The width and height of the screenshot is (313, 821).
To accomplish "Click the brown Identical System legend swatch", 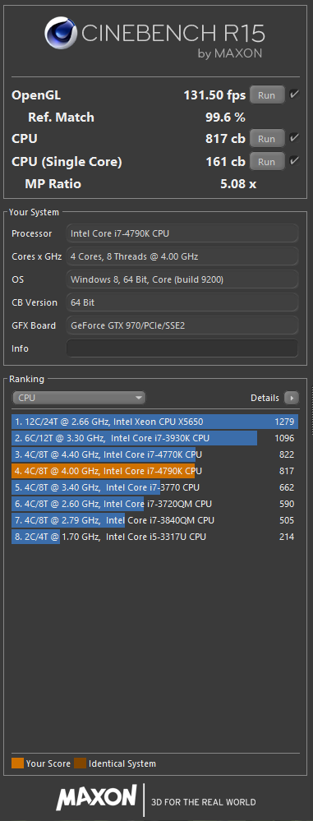I will [80, 763].
